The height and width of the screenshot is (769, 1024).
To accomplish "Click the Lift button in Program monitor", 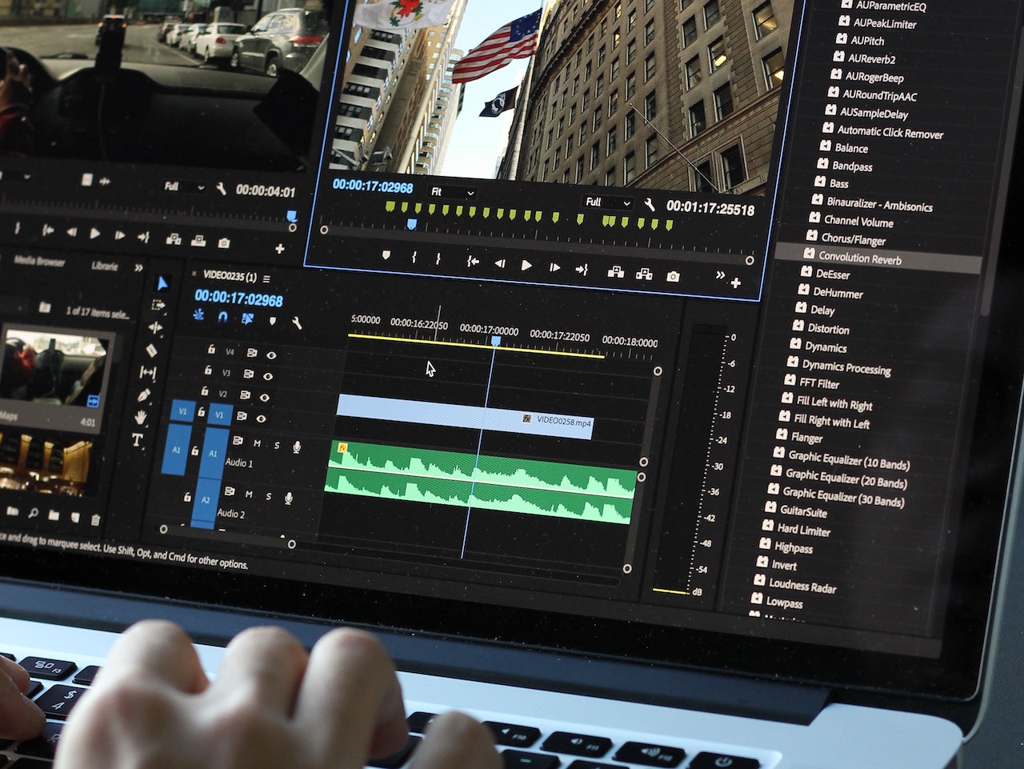I will pos(615,272).
